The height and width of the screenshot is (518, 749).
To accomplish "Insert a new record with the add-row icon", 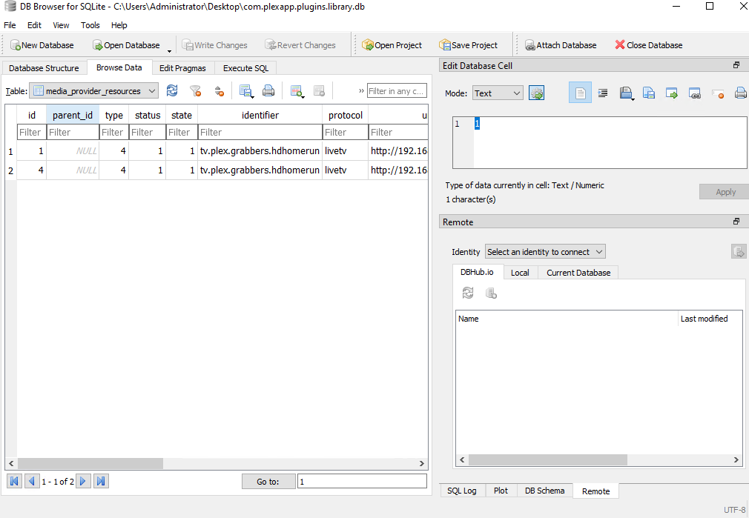I will (x=296, y=90).
